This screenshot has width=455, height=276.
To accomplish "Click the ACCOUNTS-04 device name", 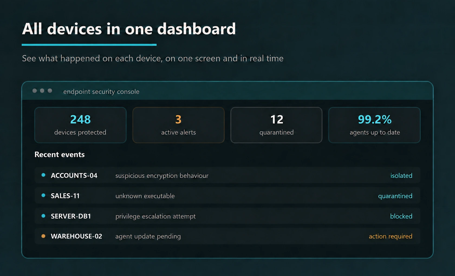I will pos(74,176).
